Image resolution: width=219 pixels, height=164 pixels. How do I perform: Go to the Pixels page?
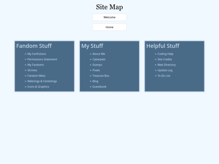[96, 70]
